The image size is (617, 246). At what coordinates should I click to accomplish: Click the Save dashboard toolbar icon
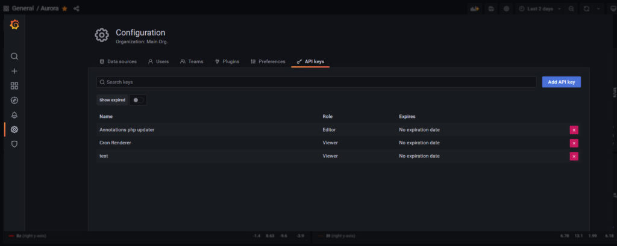point(491,8)
